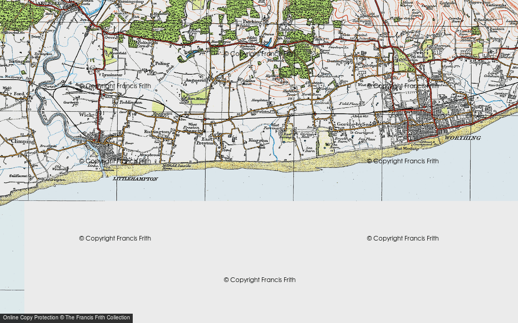518x323 pixels.
Task: Click the Angmering village label
Action: click(x=196, y=80)
